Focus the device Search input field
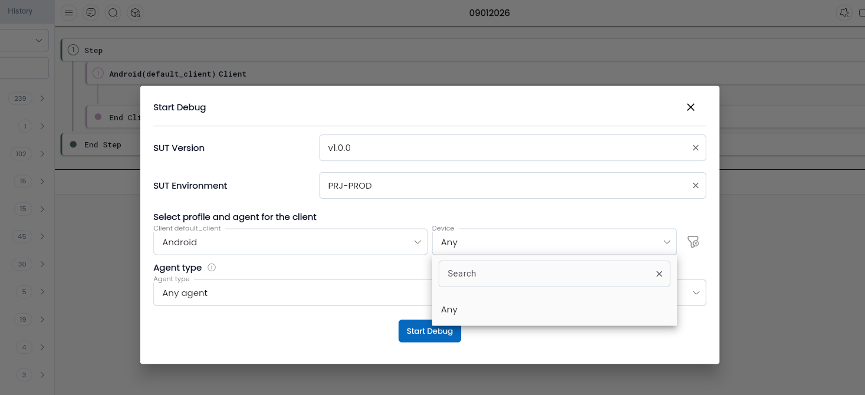 (545, 274)
